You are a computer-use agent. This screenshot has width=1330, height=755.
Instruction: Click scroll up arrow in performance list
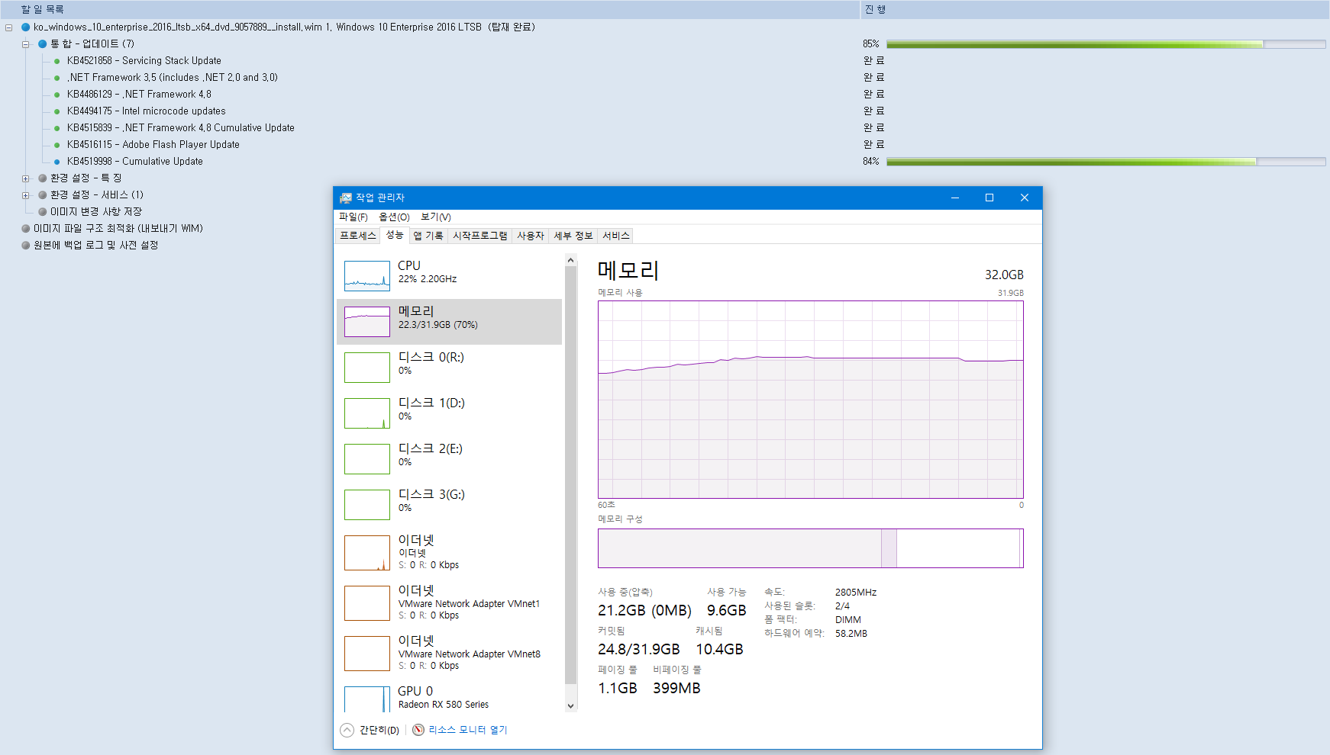(x=571, y=261)
